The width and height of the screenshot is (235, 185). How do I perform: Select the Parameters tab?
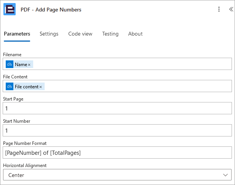(17, 34)
